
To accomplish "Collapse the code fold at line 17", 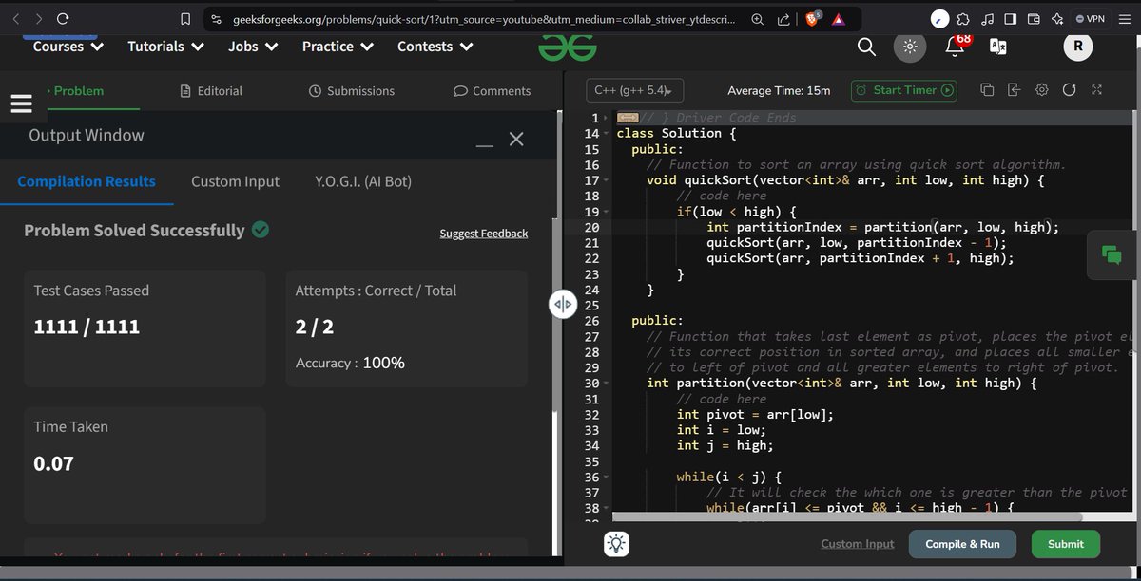I will click(x=606, y=179).
